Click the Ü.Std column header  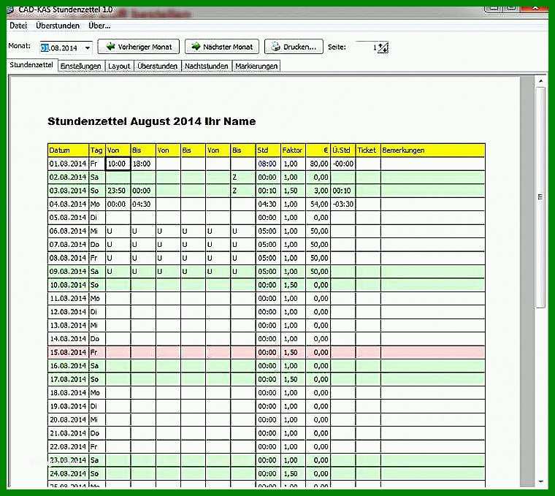click(x=343, y=150)
